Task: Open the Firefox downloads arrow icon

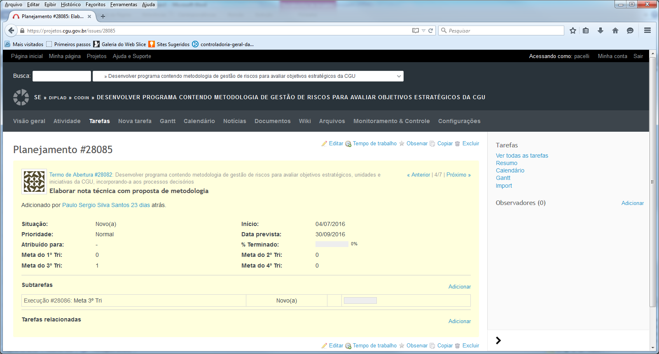Action: point(601,30)
